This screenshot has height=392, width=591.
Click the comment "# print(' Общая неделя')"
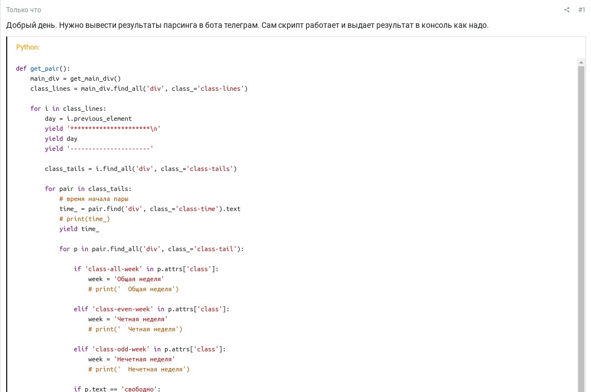[x=133, y=289]
